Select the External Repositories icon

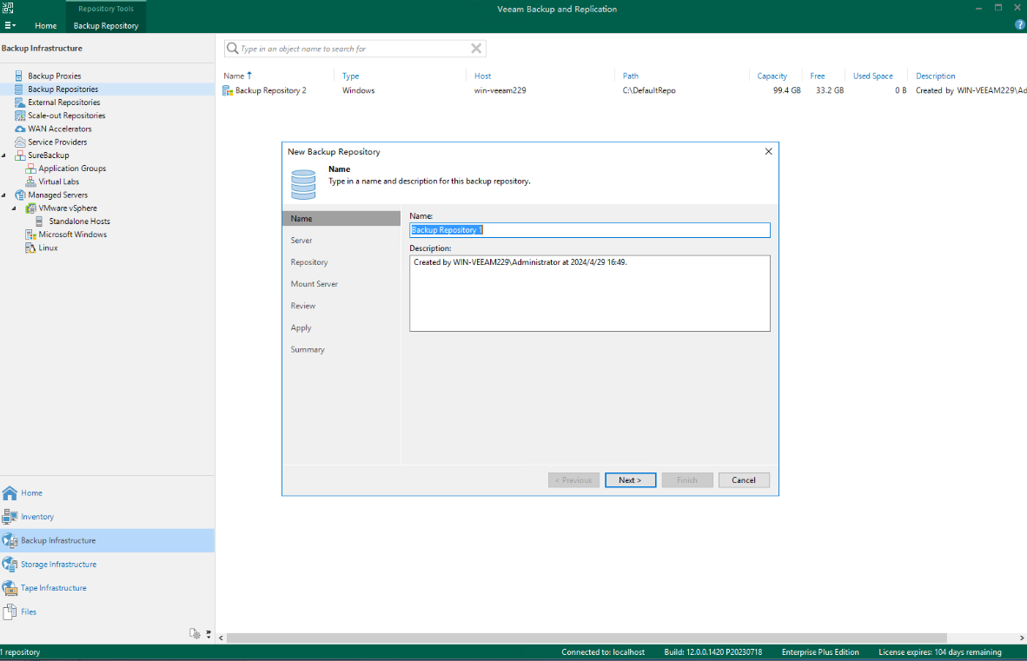coord(19,102)
